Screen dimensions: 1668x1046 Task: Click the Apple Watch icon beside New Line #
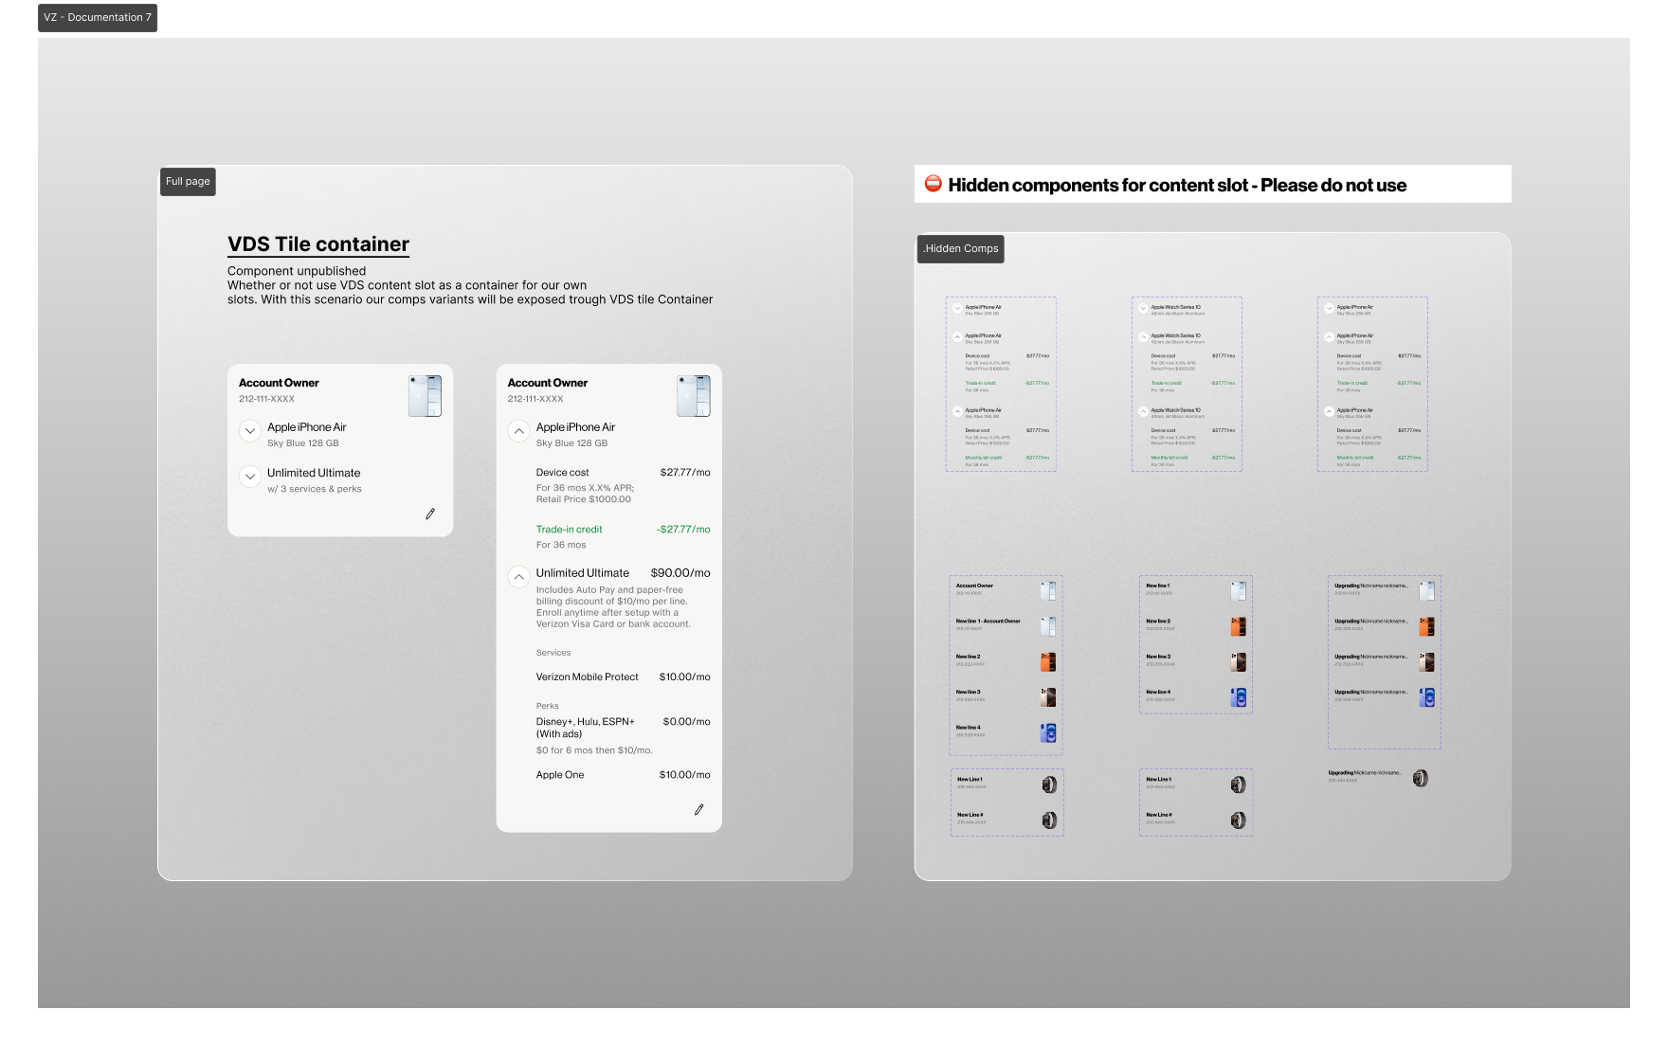coord(1047,819)
